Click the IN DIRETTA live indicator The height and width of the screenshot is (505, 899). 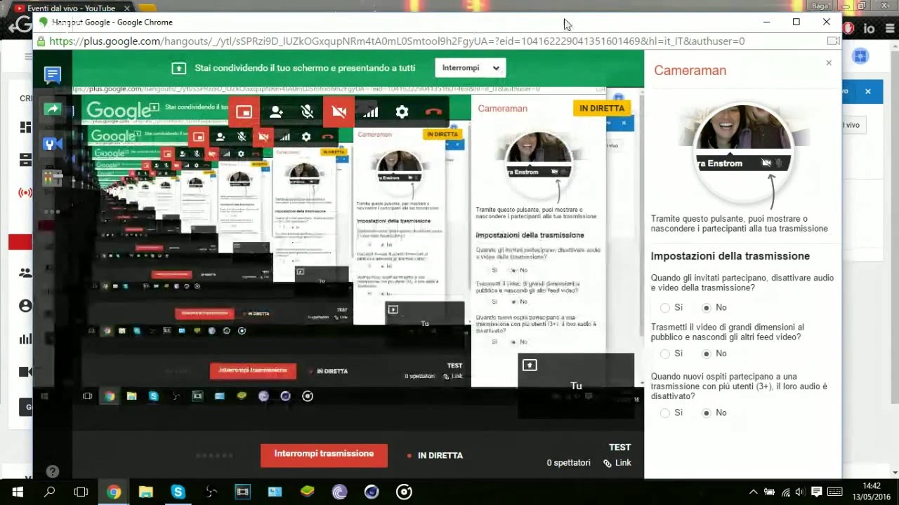(x=435, y=456)
